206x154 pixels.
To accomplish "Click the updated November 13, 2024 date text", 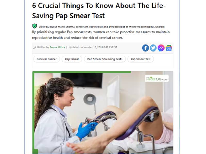I will (93, 47).
